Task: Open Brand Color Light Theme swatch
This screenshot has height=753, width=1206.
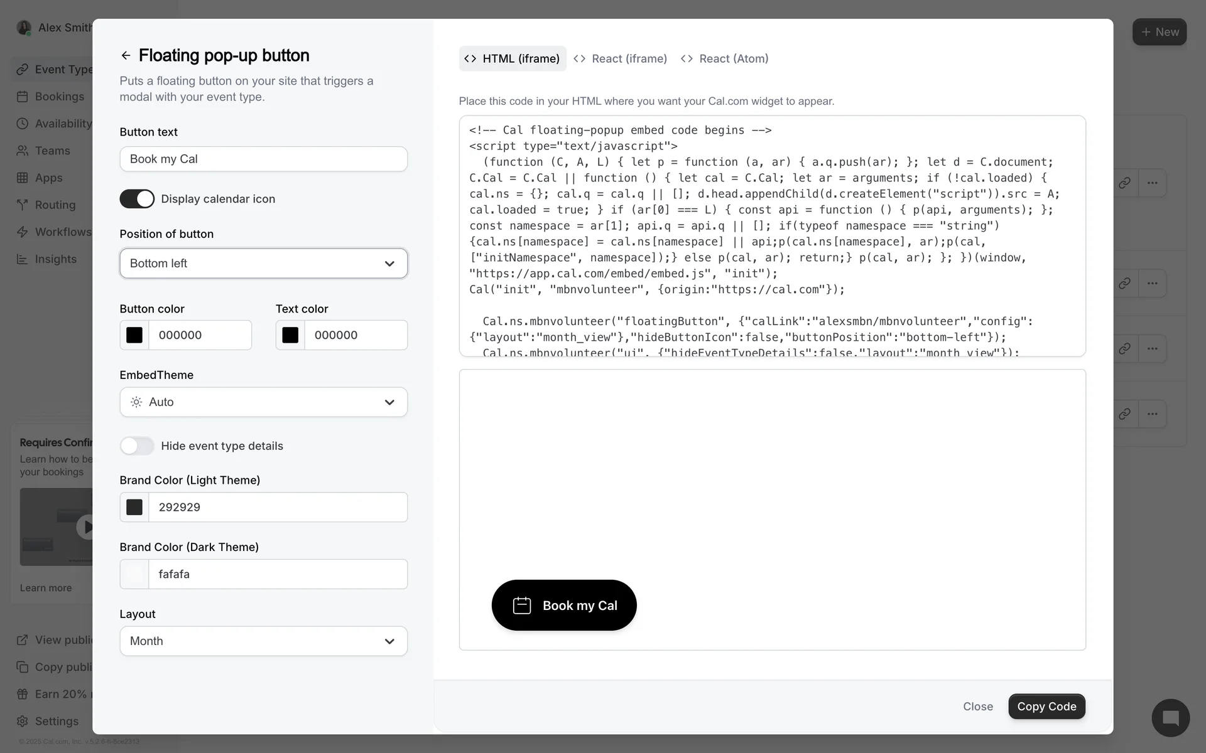Action: 134,507
